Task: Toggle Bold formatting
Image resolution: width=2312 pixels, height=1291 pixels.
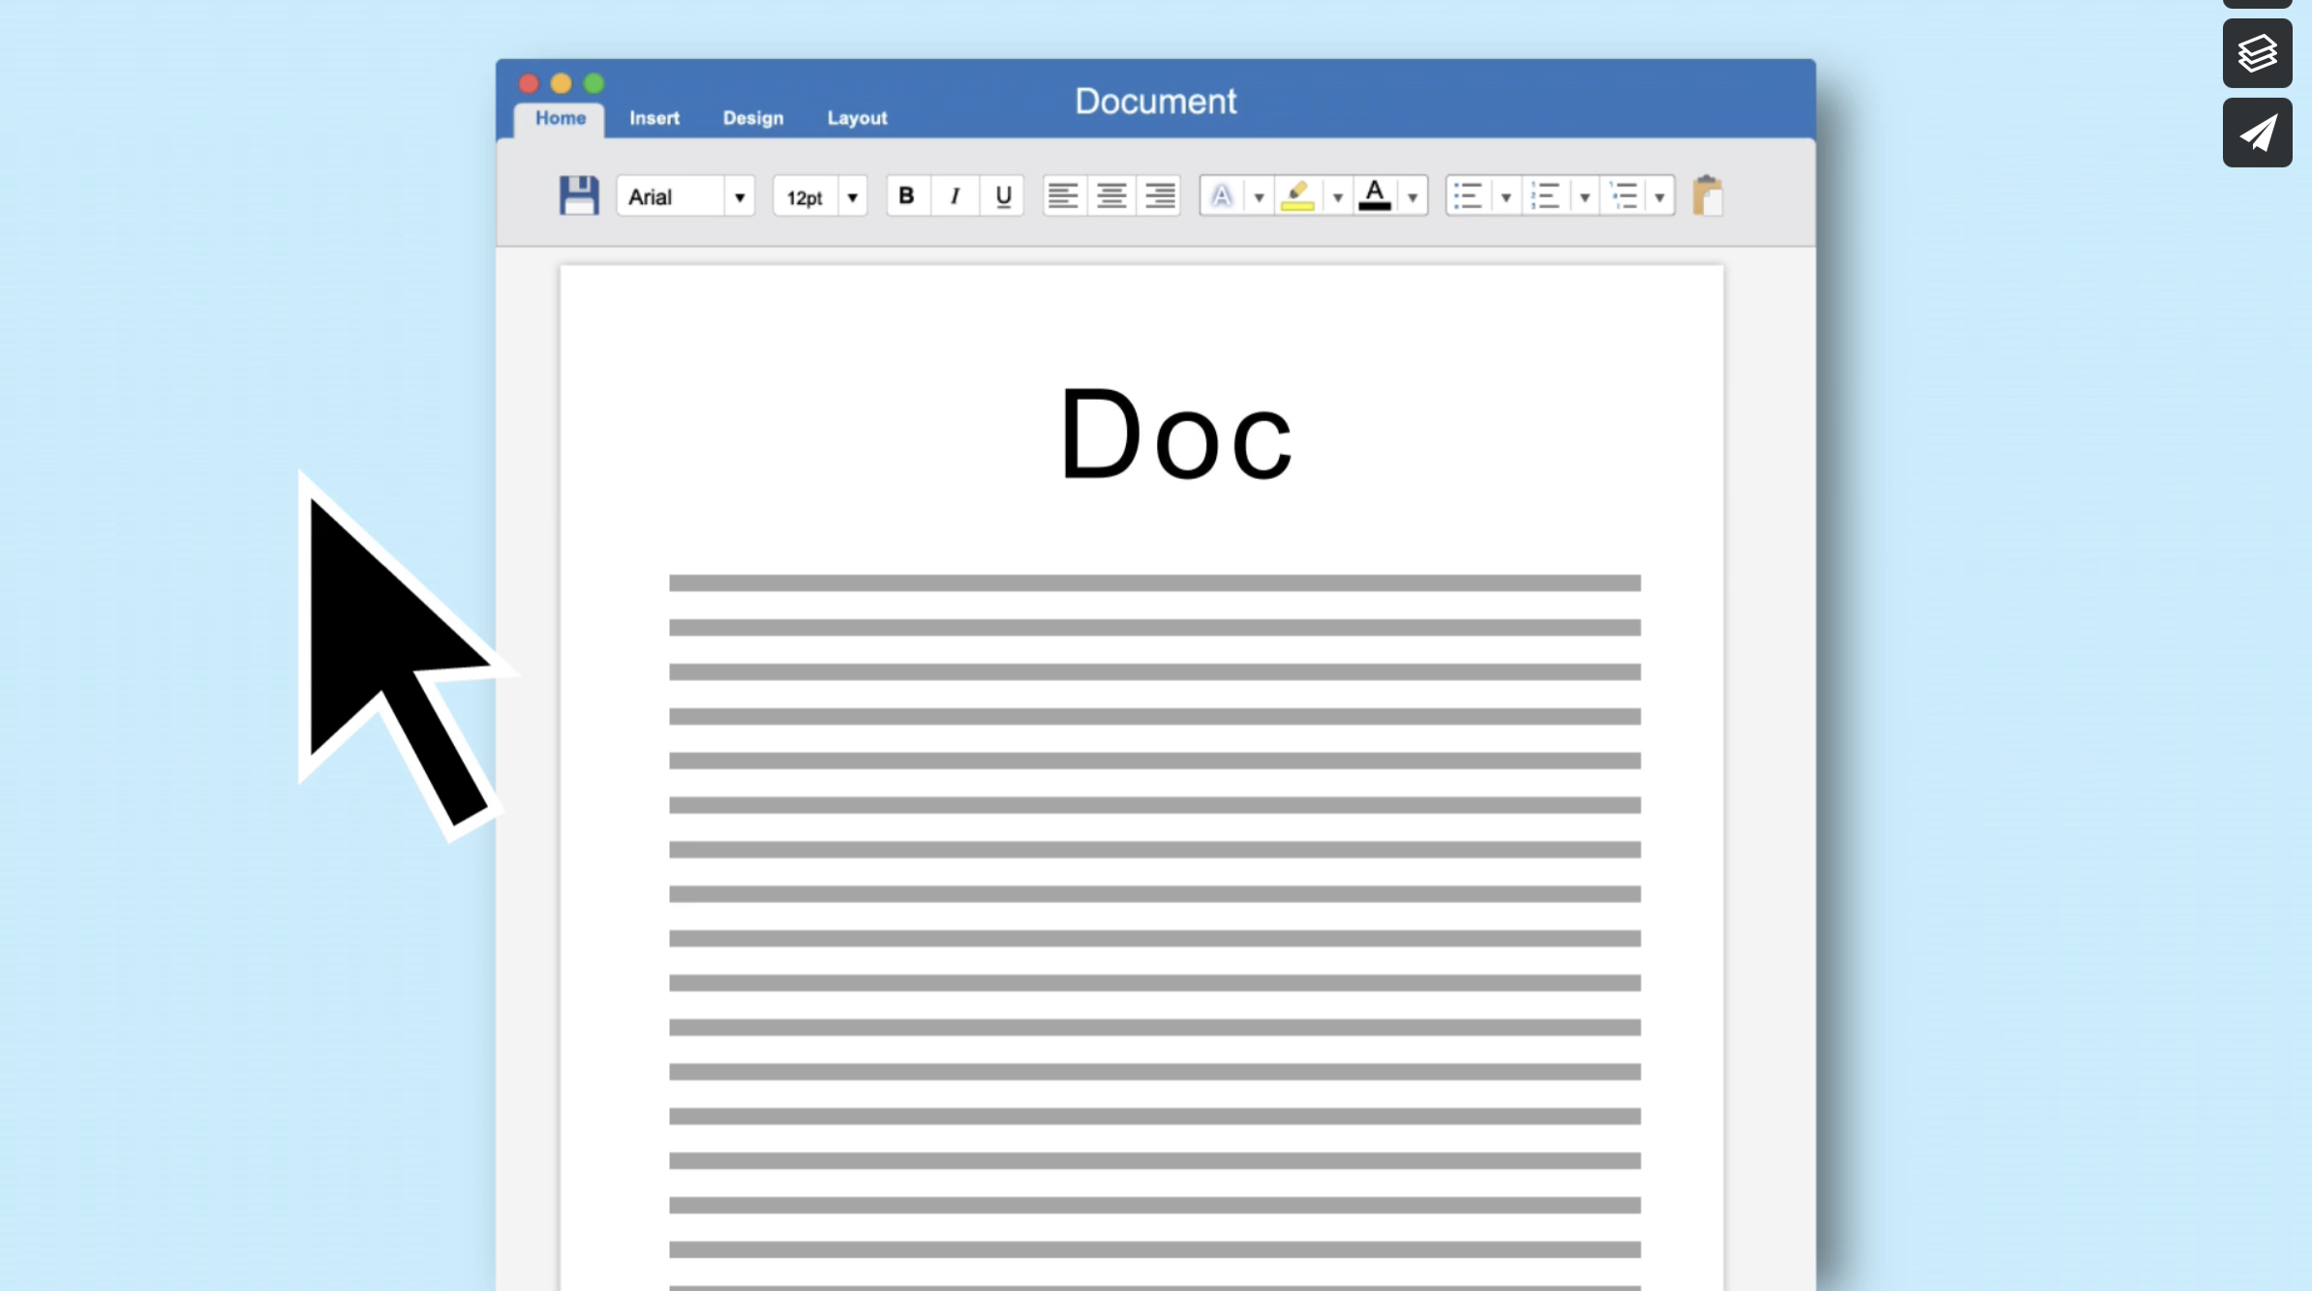Action: click(x=906, y=196)
